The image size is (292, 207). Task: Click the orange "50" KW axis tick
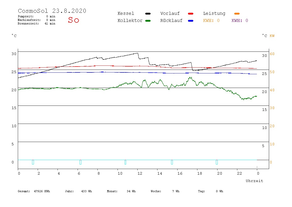(x=272, y=72)
